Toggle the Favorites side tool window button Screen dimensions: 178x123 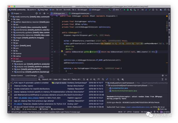[x=9, y=101]
